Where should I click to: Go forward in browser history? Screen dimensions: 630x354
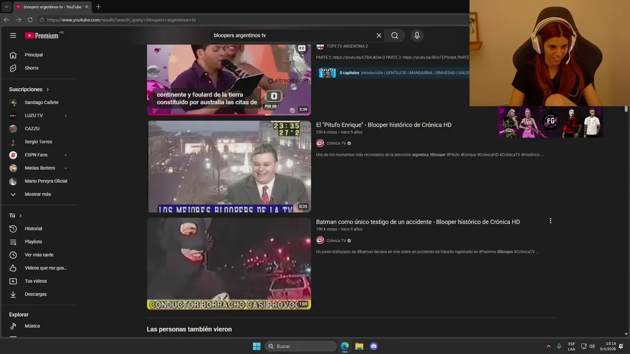pos(18,20)
